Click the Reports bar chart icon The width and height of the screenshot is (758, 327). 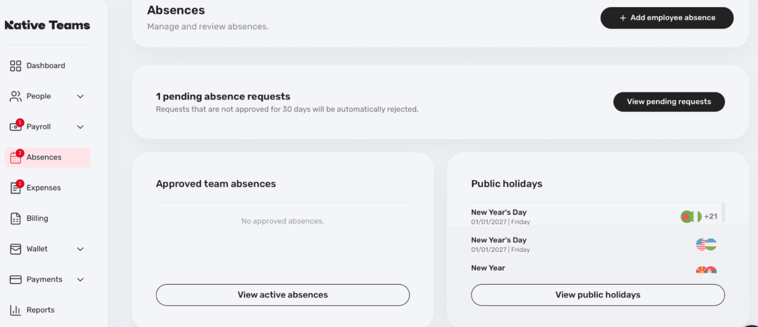pyautogui.click(x=16, y=310)
